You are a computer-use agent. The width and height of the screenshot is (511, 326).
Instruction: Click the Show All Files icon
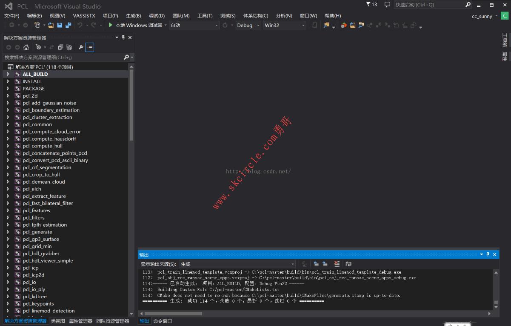[69, 47]
